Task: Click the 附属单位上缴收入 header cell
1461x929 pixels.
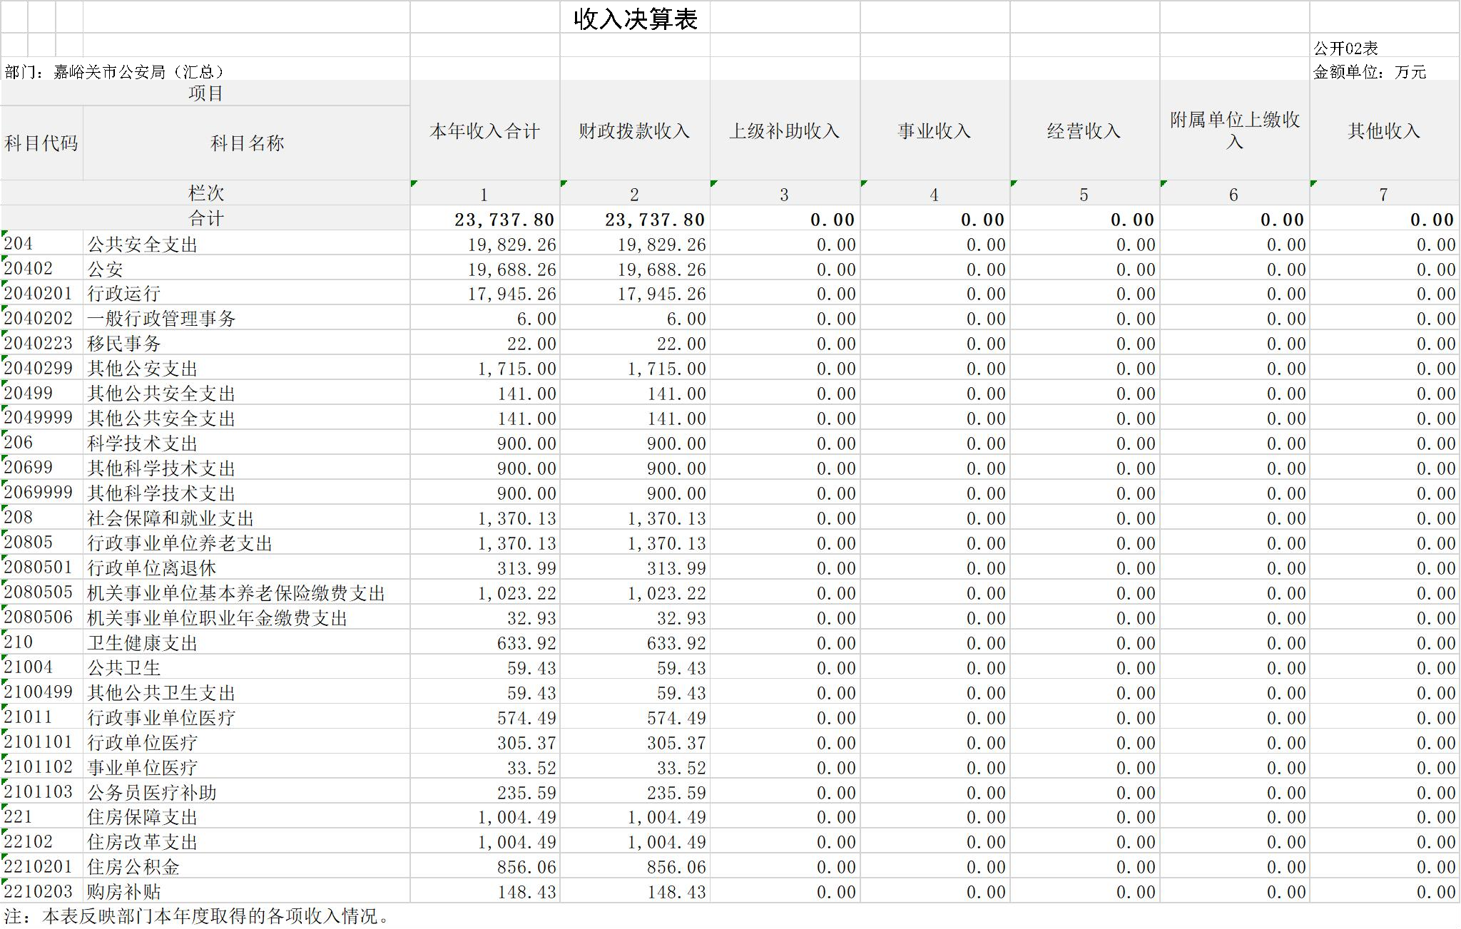Action: [x=1234, y=130]
